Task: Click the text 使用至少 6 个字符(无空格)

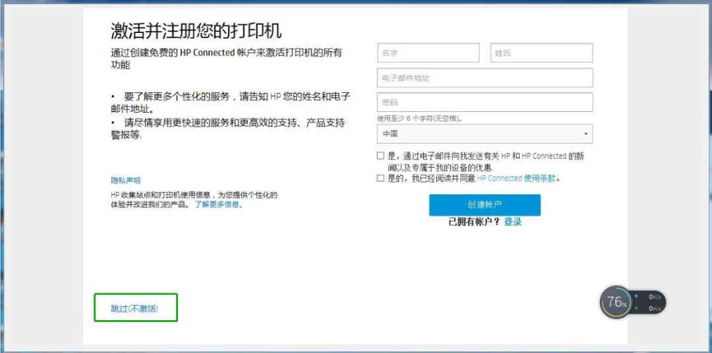Action: [x=419, y=119]
